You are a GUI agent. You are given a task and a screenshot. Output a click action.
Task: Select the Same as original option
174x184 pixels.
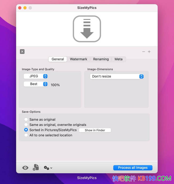click(26, 119)
